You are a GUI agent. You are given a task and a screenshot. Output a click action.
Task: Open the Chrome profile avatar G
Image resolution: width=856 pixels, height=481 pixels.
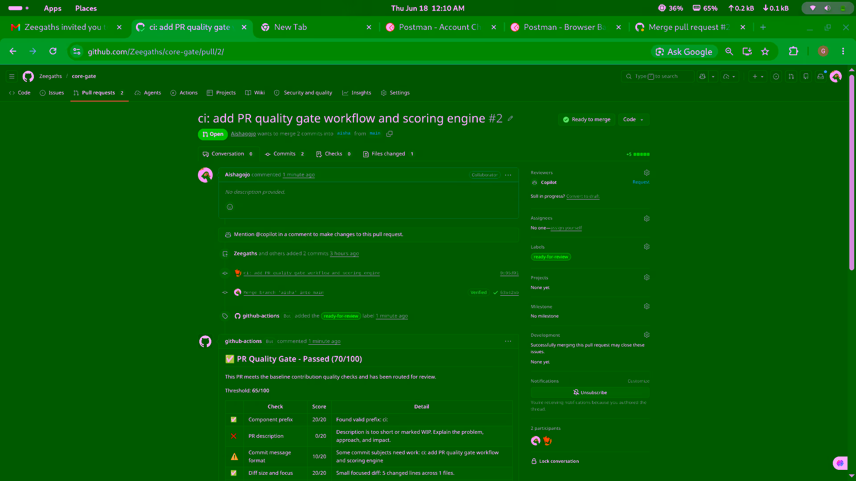823,52
